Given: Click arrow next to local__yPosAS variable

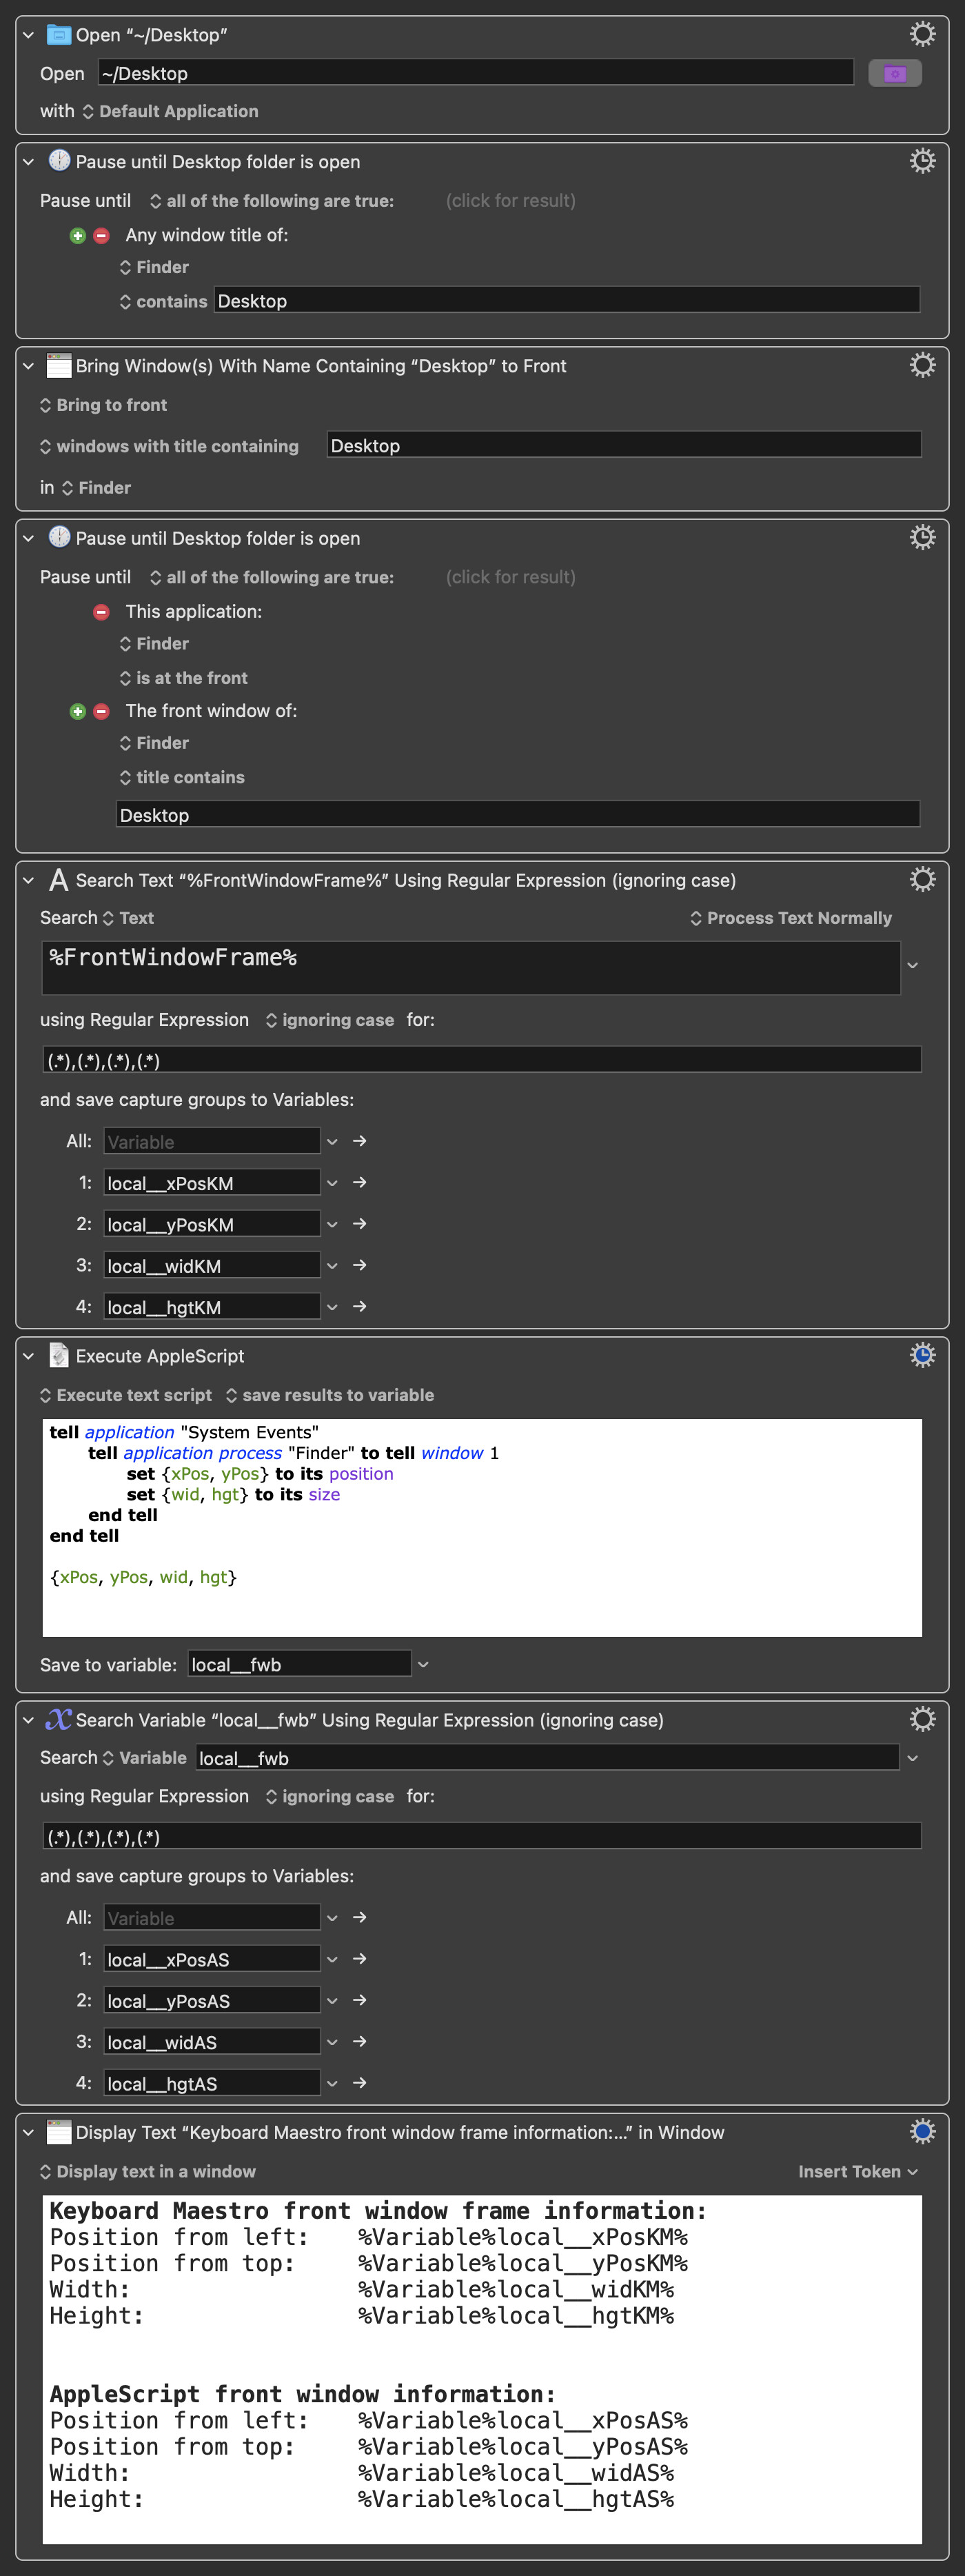Looking at the screenshot, I should click(360, 2000).
